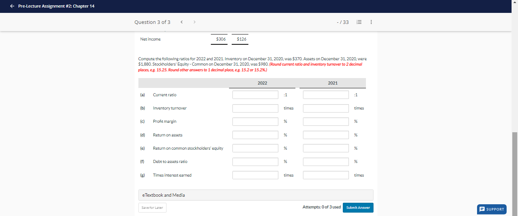This screenshot has width=518, height=216.
Task: Click the Profit margin row label
Action: tap(165, 121)
